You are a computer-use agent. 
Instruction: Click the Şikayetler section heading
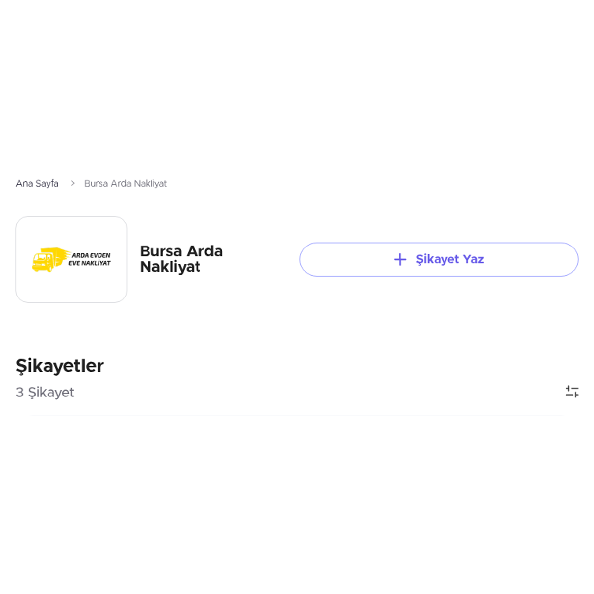[60, 366]
